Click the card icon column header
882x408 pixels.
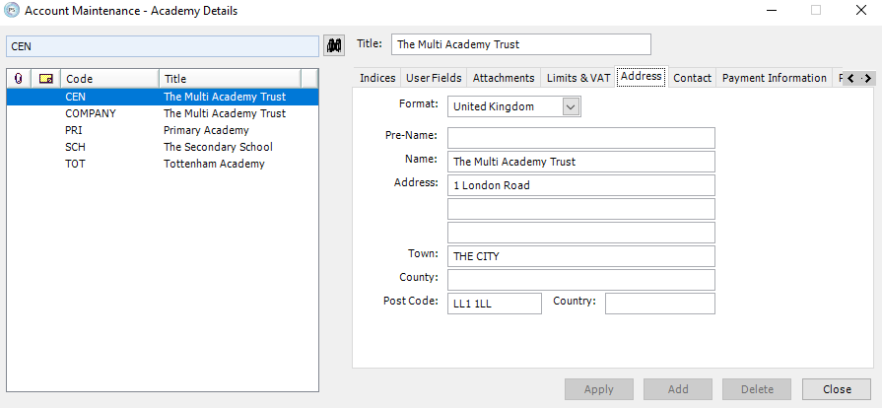point(45,79)
